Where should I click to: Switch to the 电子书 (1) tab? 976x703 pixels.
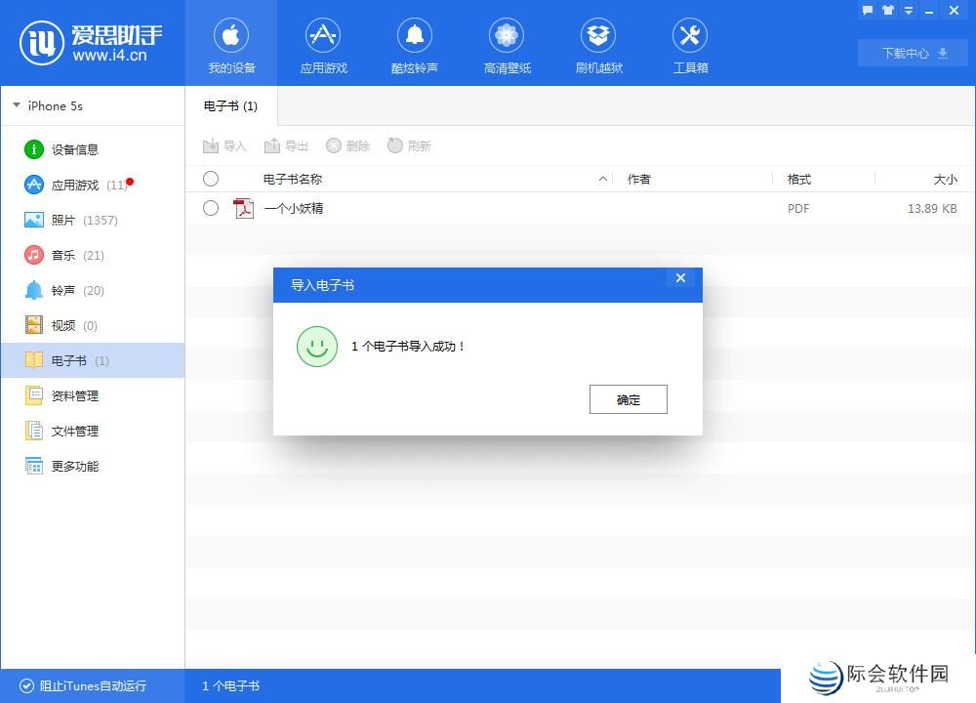pos(230,105)
